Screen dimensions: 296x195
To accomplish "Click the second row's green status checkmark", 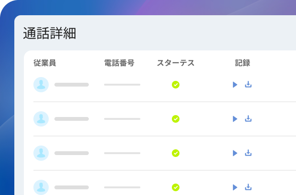I will tap(176, 119).
